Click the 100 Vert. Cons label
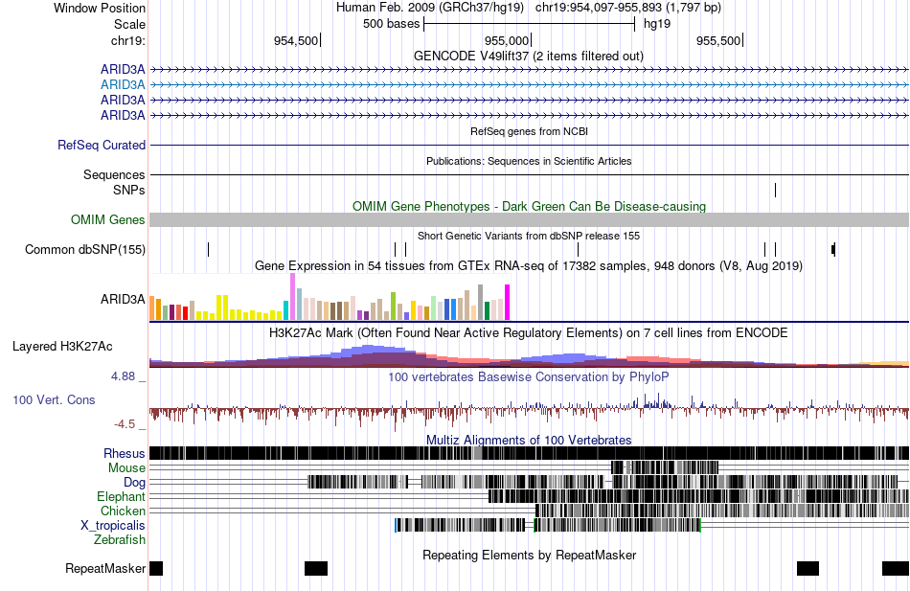 [54, 400]
